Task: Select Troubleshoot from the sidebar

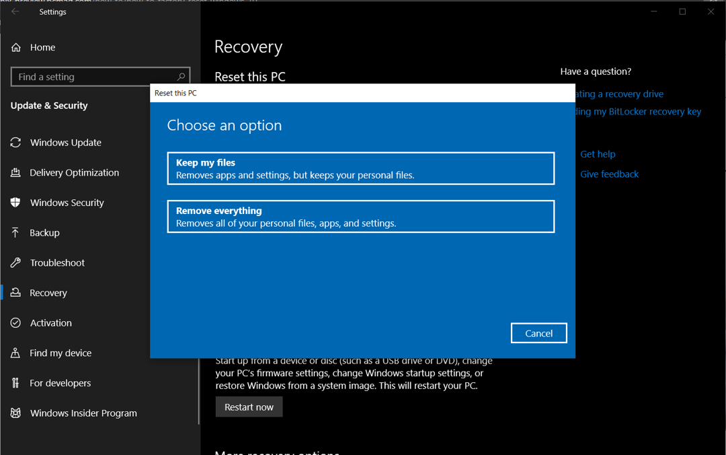Action: [x=54, y=262]
